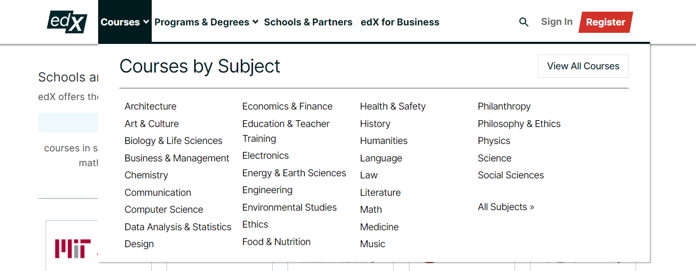696x271 pixels.
Task: Click the edX logo
Action: tap(66, 22)
